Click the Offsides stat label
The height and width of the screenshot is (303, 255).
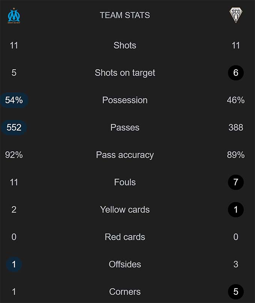(125, 264)
